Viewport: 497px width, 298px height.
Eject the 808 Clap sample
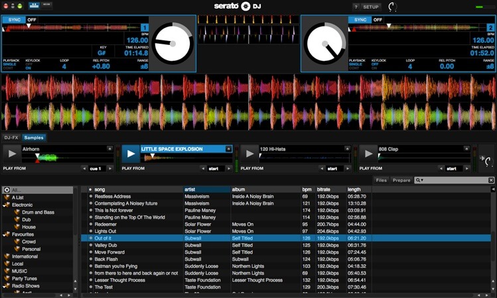(x=466, y=149)
